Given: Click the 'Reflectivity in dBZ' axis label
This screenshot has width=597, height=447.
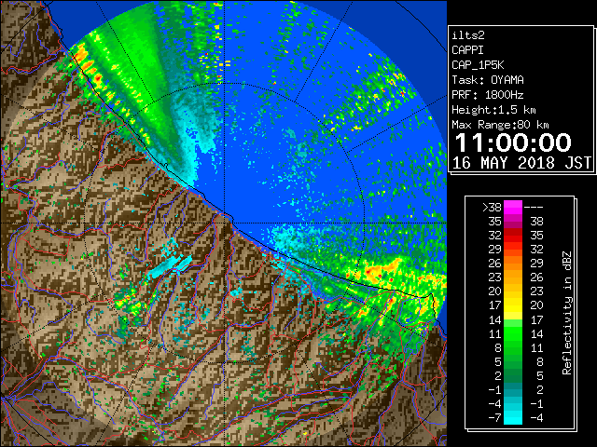Looking at the screenshot, I should tap(566, 313).
